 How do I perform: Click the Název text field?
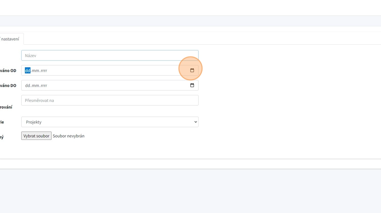point(110,55)
